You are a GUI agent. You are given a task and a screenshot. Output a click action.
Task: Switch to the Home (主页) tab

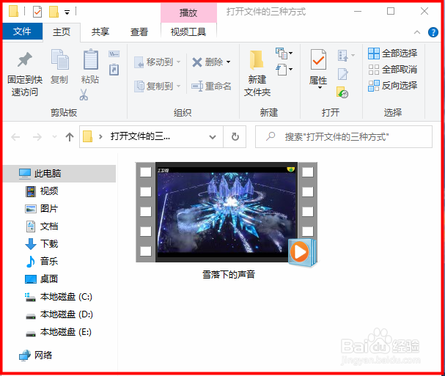62,32
